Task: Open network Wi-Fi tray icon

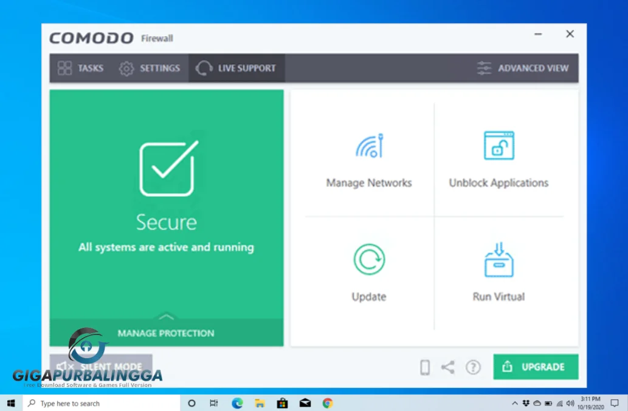Action: [559, 403]
